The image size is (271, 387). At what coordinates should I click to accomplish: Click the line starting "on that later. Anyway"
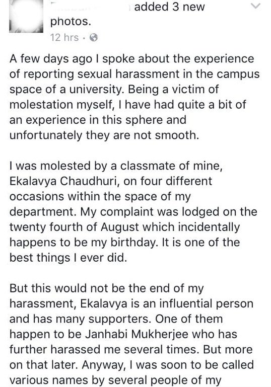tap(131, 365)
